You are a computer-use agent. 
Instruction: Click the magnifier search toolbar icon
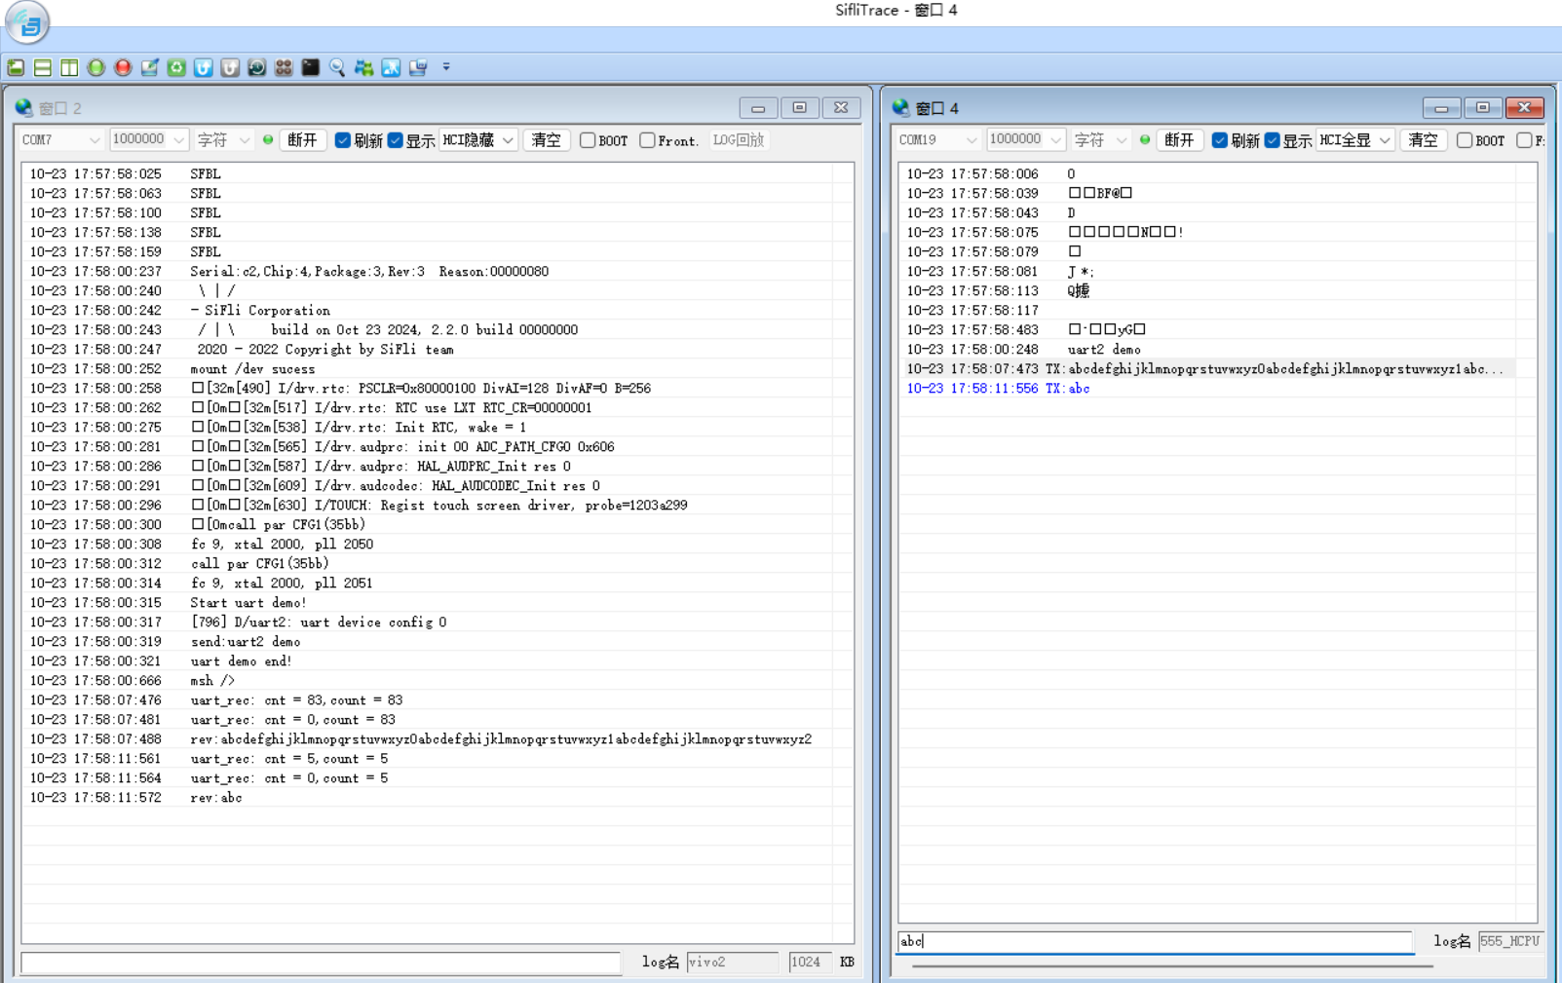pos(337,67)
